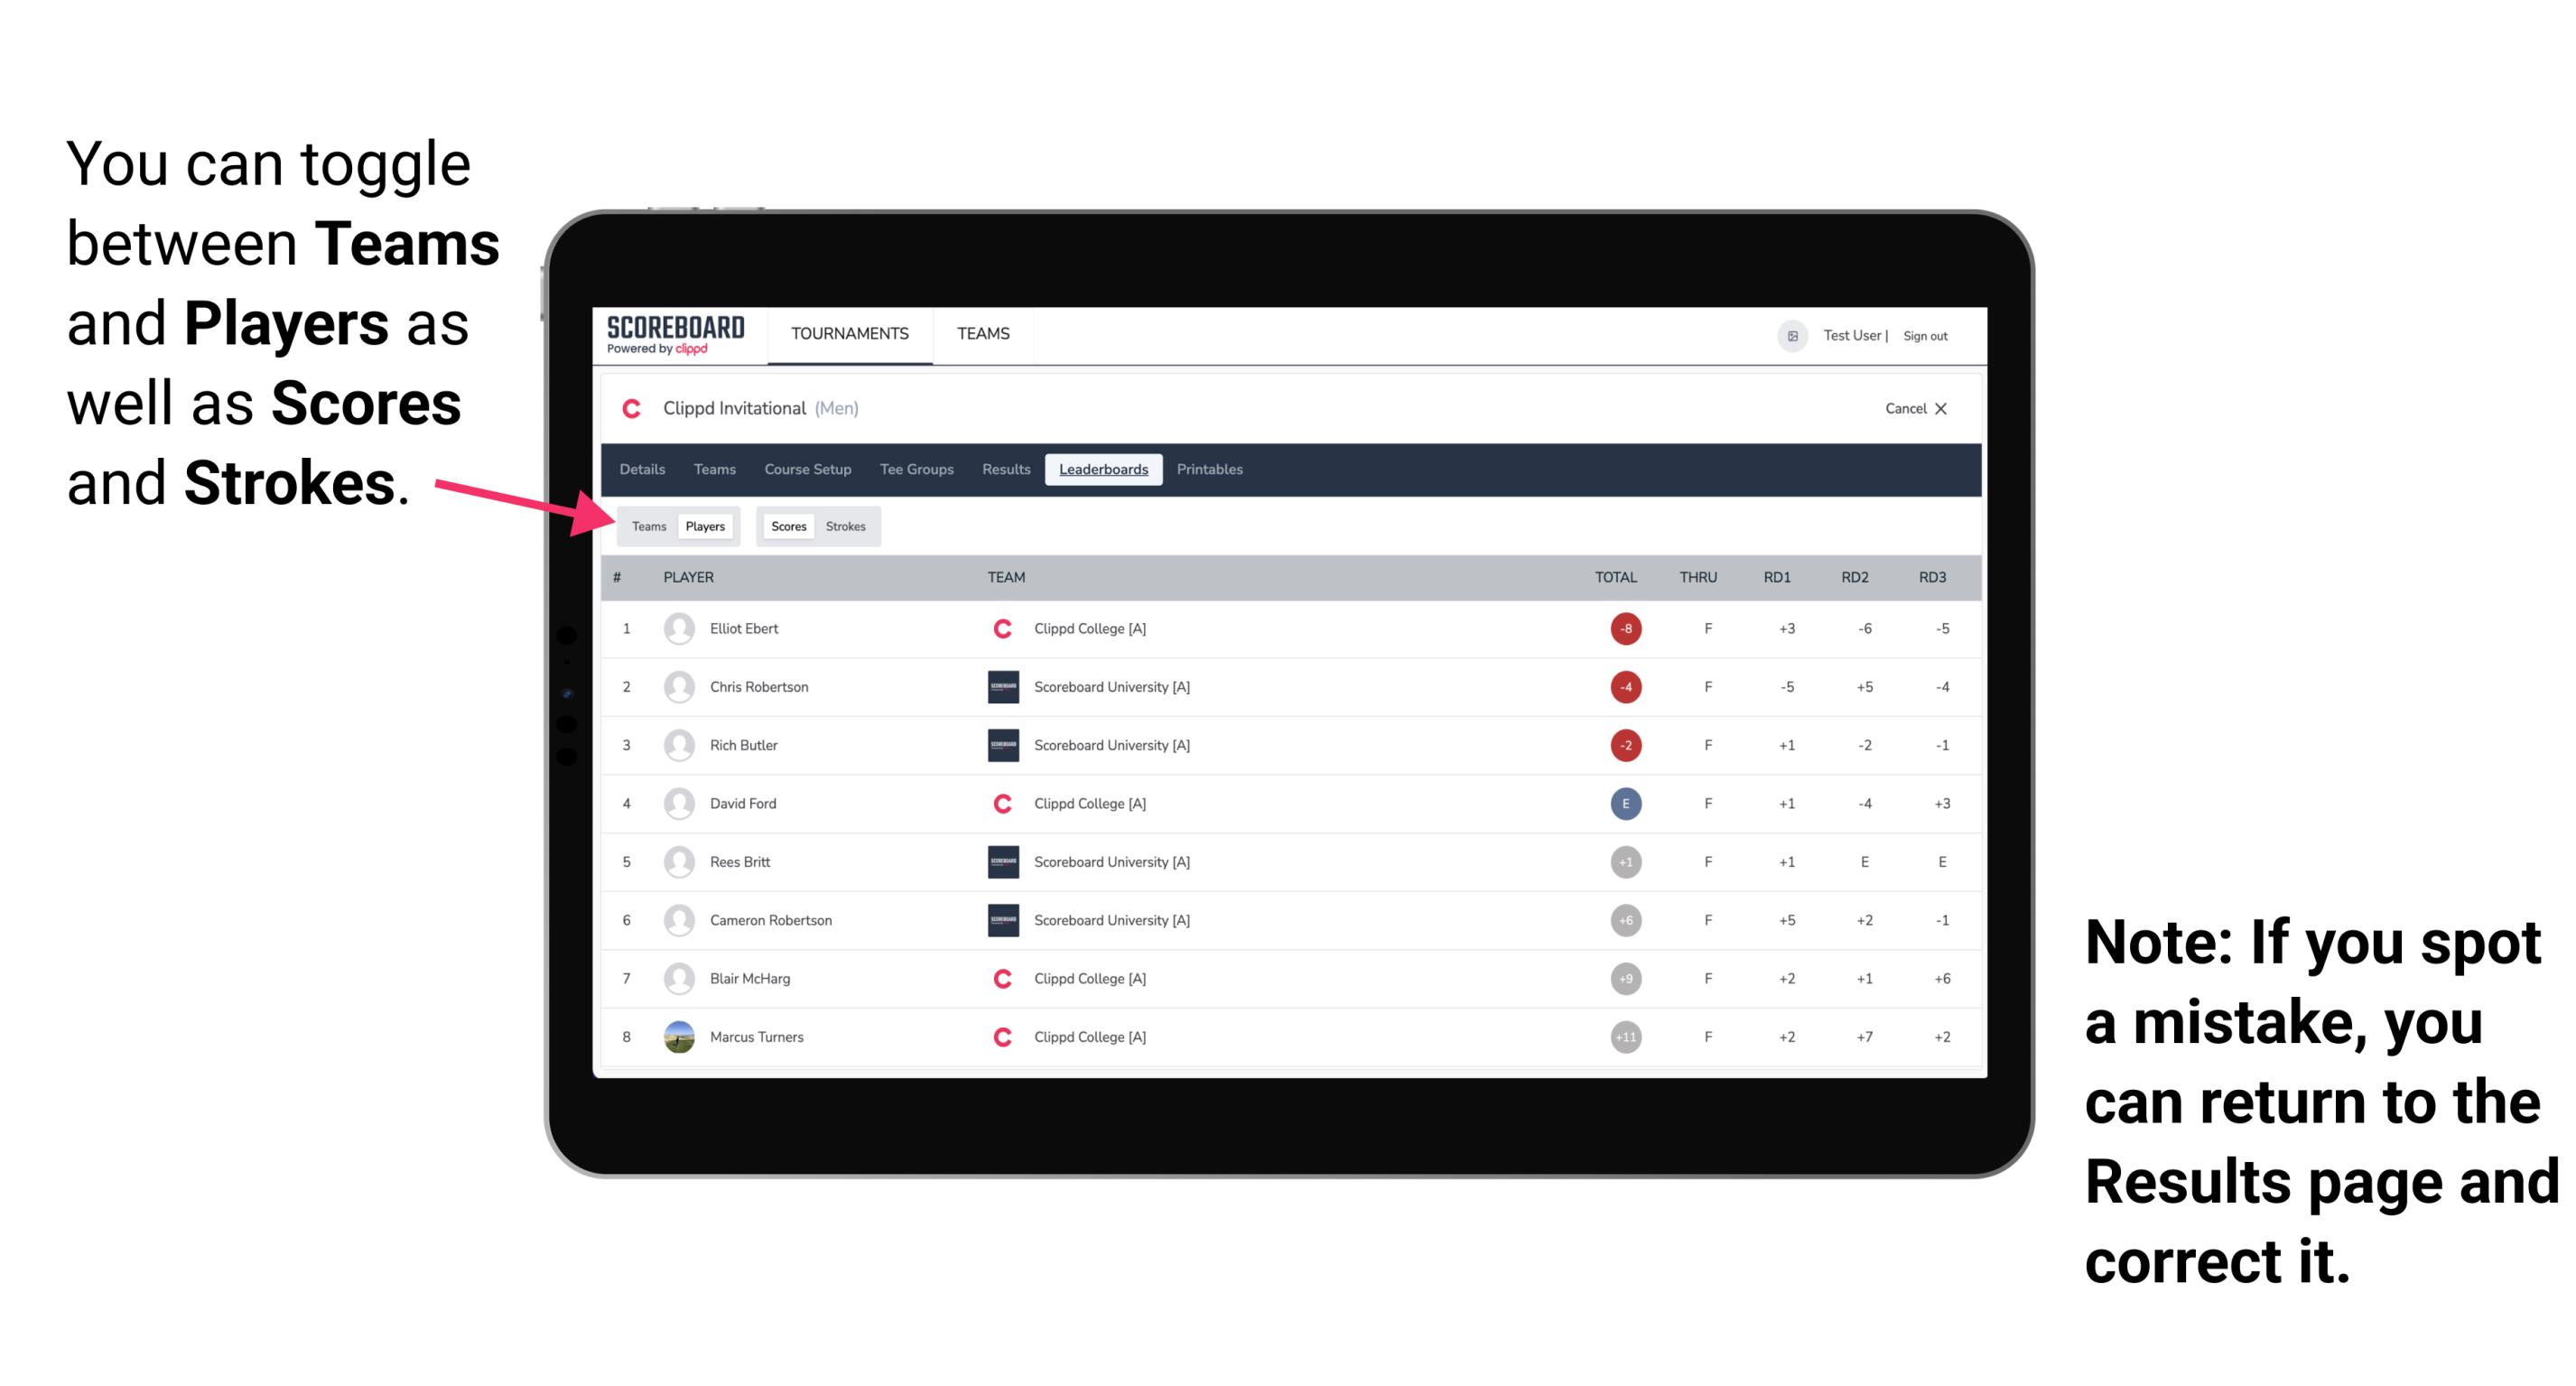The width and height of the screenshot is (2576, 1386).
Task: Expand the Details tab section
Action: [646, 471]
